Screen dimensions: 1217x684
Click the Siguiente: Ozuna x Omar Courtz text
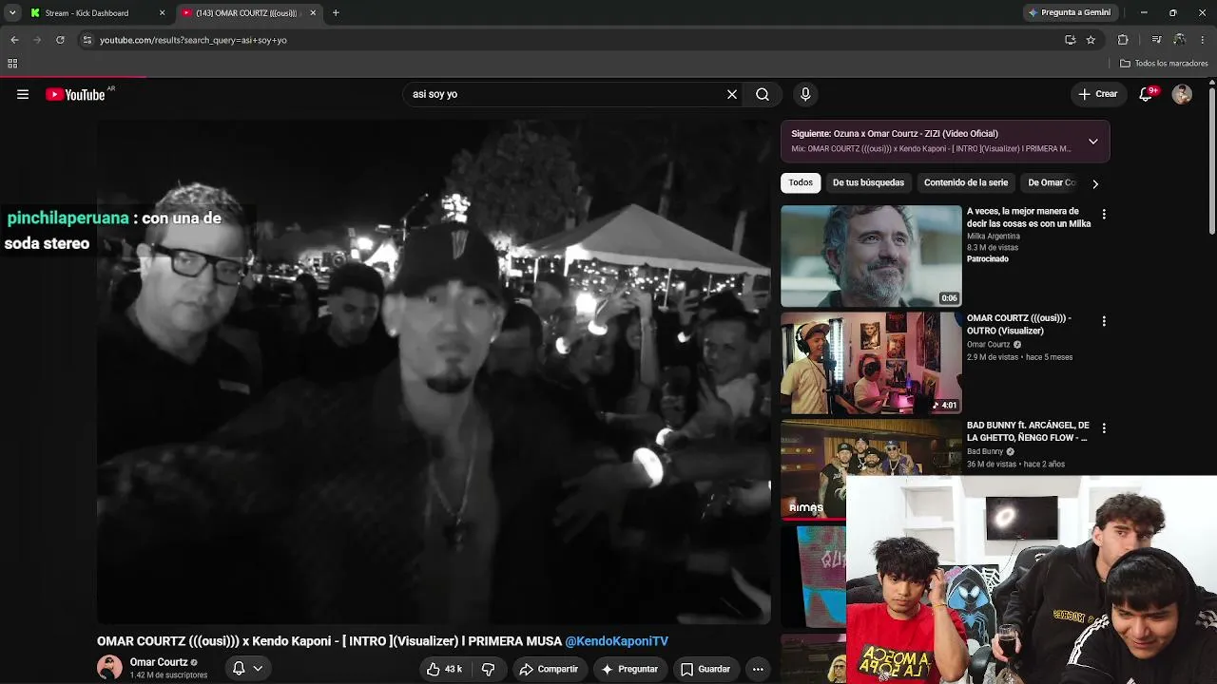(x=895, y=134)
